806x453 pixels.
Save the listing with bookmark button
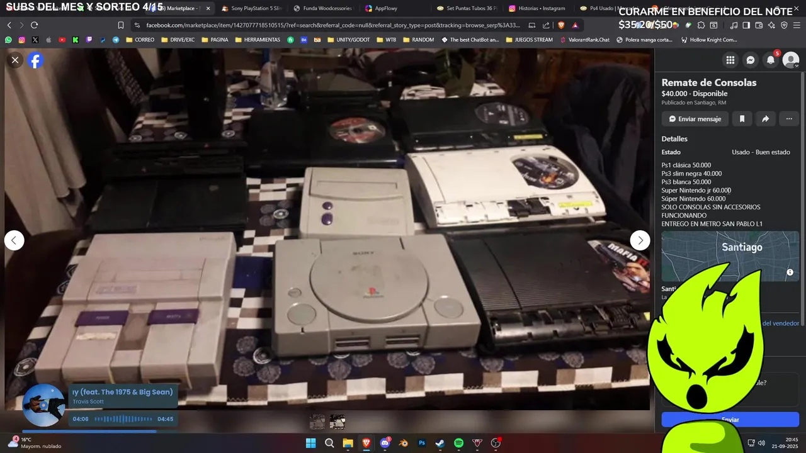click(x=742, y=119)
